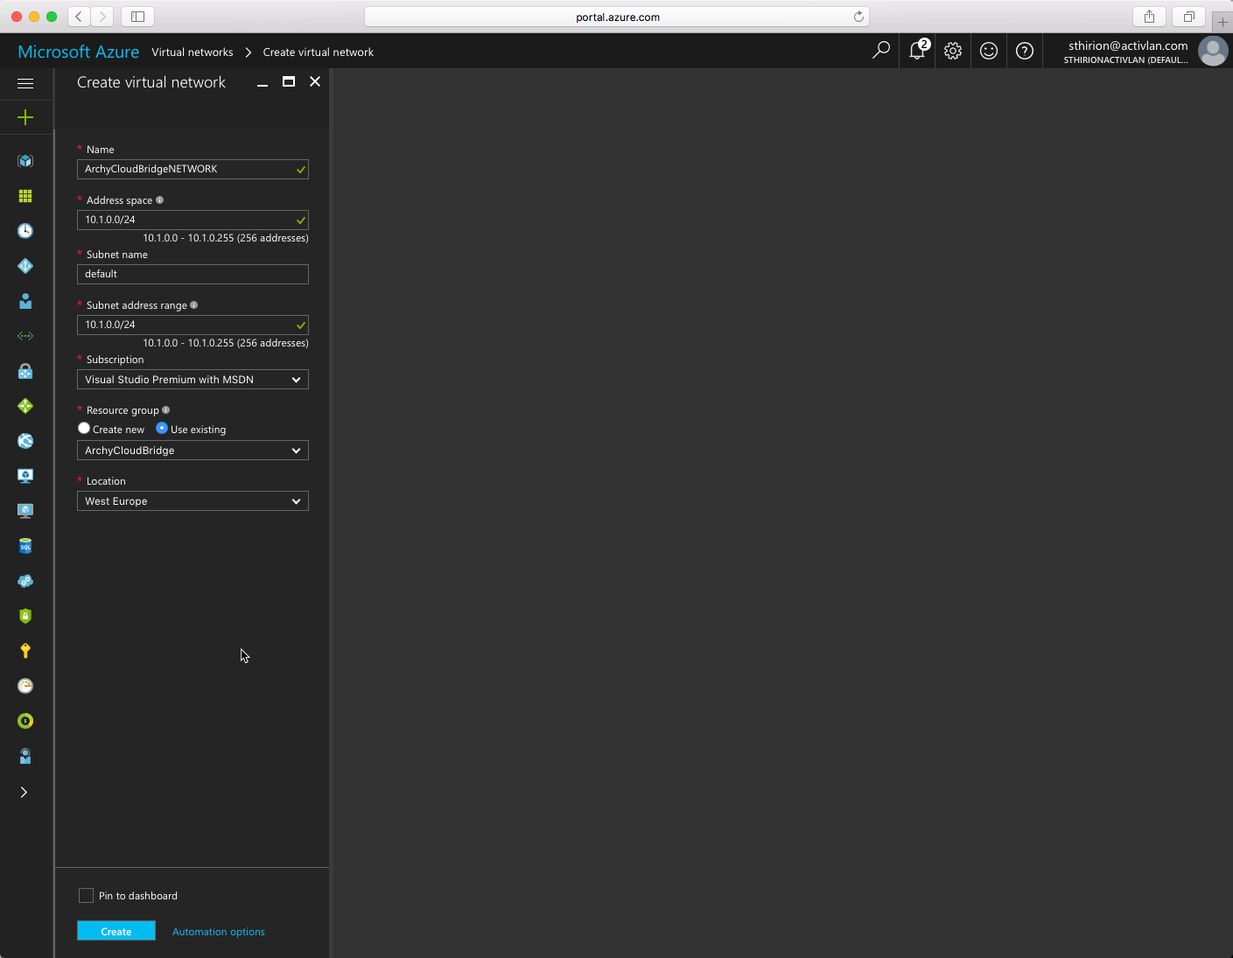Open the Active Directory diamond icon
Viewport: 1233px width, 958px height.
pos(25,266)
